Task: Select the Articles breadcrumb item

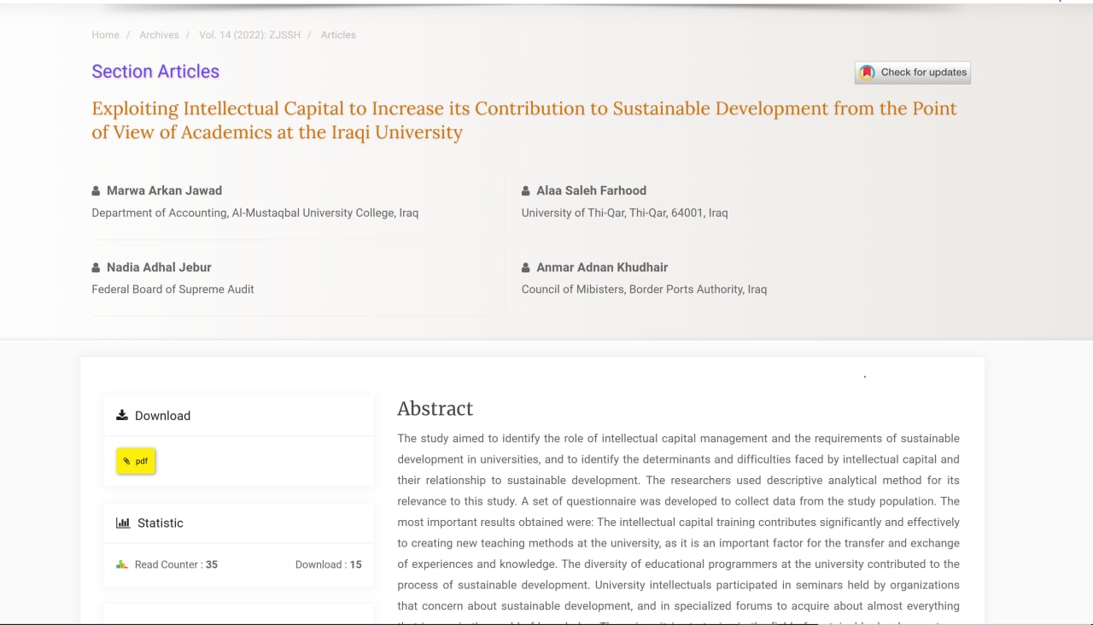Action: pyautogui.click(x=338, y=35)
